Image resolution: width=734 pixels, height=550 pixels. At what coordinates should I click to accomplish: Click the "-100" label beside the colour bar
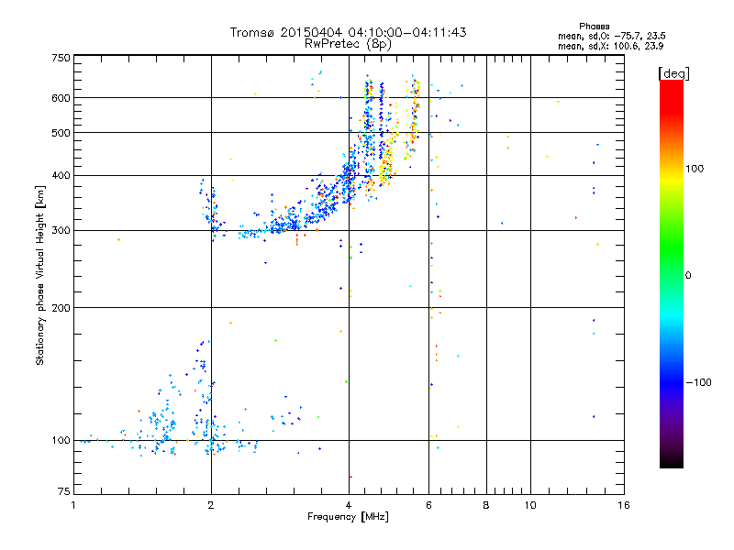pos(699,382)
